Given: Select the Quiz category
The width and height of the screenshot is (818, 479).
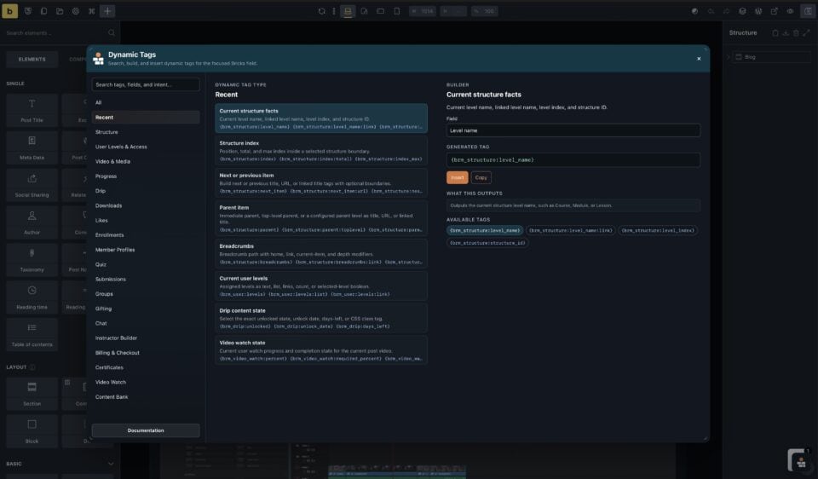Looking at the screenshot, I should tap(146, 264).
